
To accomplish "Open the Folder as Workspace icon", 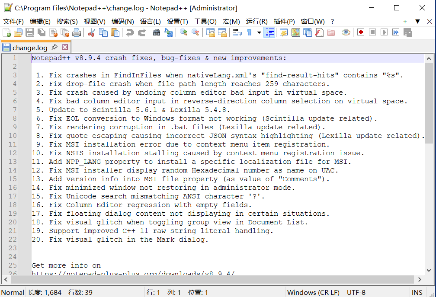I will pos(330,32).
